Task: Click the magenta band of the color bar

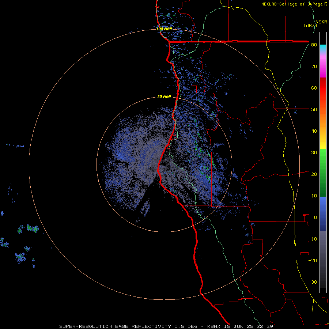Action: (x=323, y=66)
